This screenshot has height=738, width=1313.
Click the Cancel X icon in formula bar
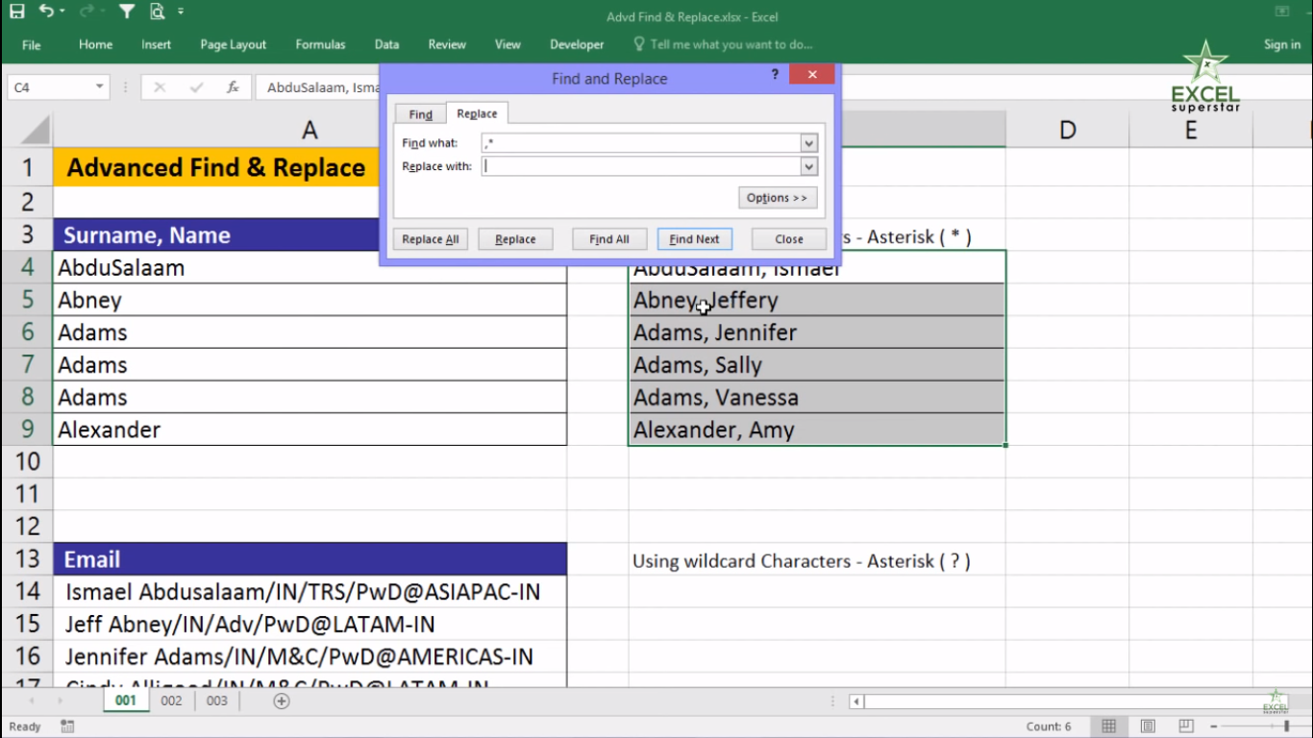click(x=160, y=87)
